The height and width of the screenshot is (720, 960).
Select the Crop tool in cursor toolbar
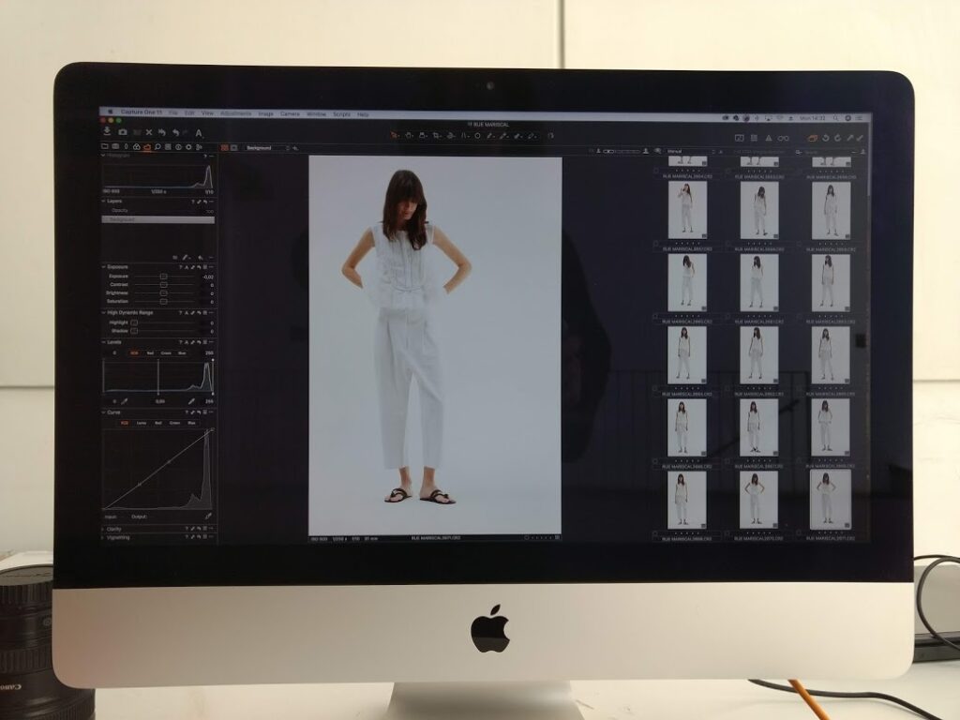(x=437, y=136)
